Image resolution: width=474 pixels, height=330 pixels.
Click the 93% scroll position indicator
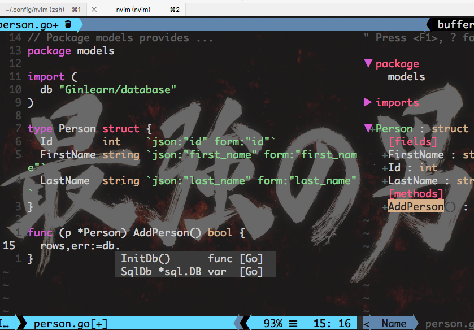[x=273, y=323]
